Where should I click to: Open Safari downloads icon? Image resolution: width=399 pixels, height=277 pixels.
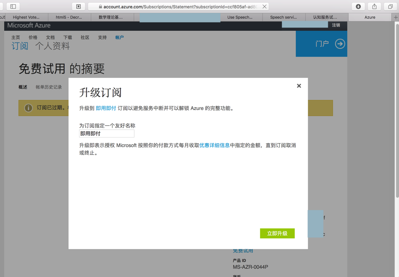tap(358, 6)
